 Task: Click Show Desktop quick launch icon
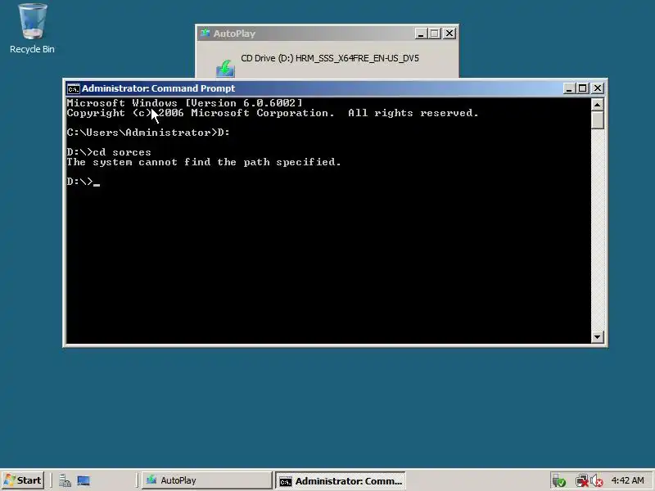pos(84,480)
